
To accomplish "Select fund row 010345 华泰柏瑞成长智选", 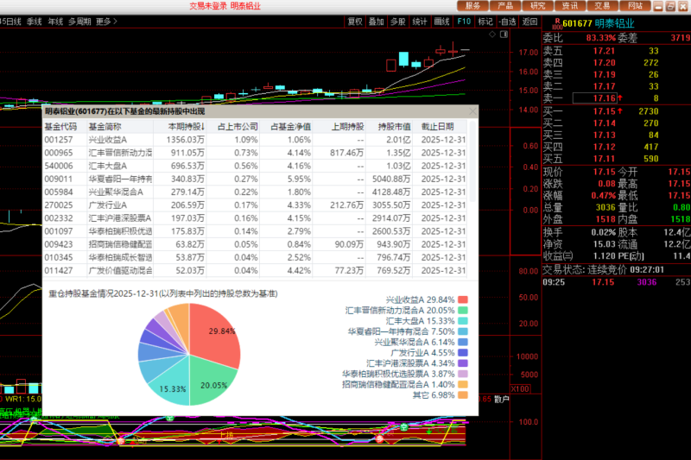I will (x=255, y=257).
